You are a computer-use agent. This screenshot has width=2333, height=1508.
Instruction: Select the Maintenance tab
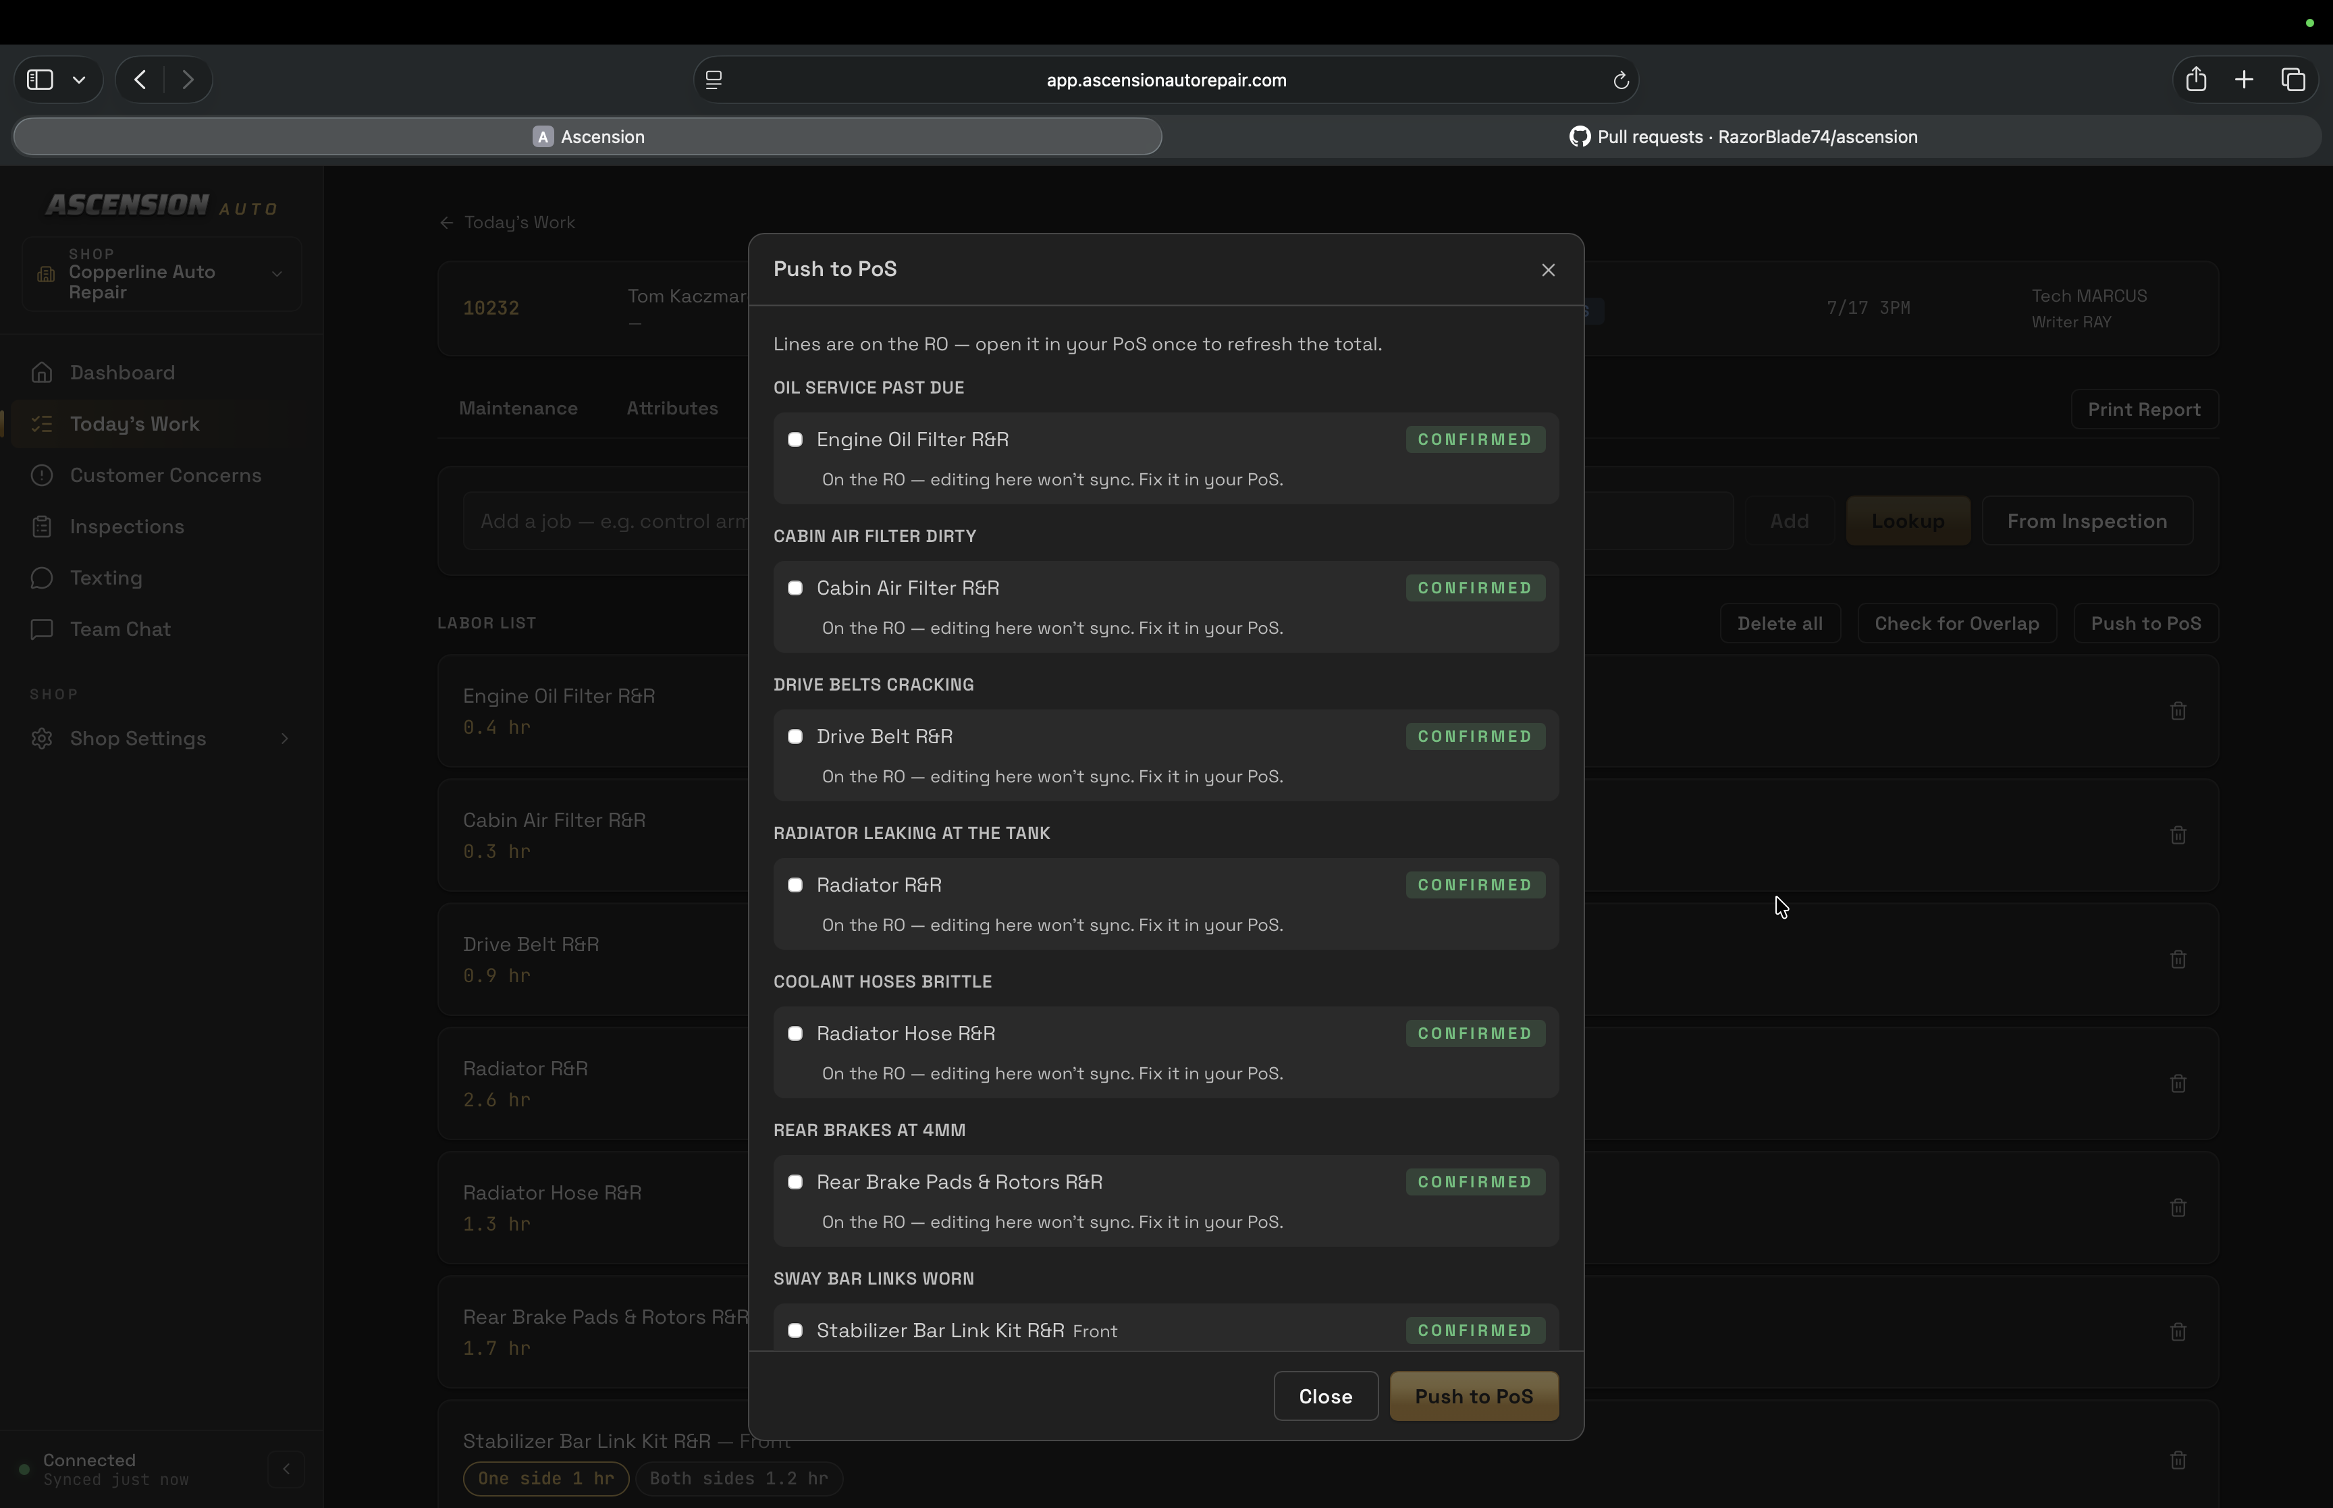518,408
